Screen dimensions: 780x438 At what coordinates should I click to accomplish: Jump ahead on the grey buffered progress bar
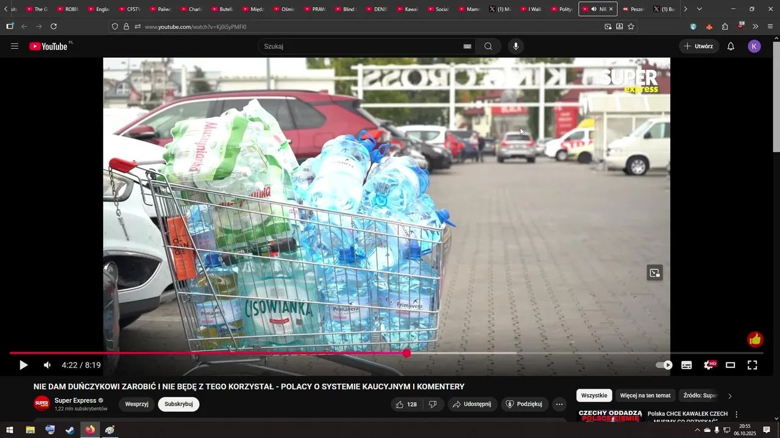pos(463,353)
